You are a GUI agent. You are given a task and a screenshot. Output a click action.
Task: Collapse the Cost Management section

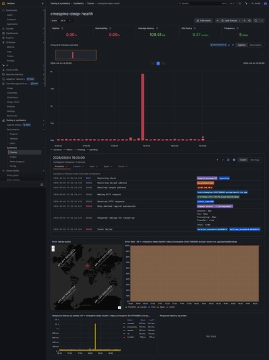(43, 84)
